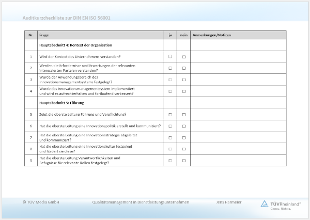
Task: Check 'nein' for question 1 Kontext verstanden
Action: pyautogui.click(x=183, y=57)
